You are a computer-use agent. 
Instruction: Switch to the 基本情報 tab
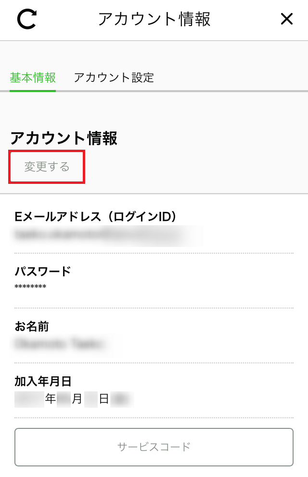(x=33, y=78)
